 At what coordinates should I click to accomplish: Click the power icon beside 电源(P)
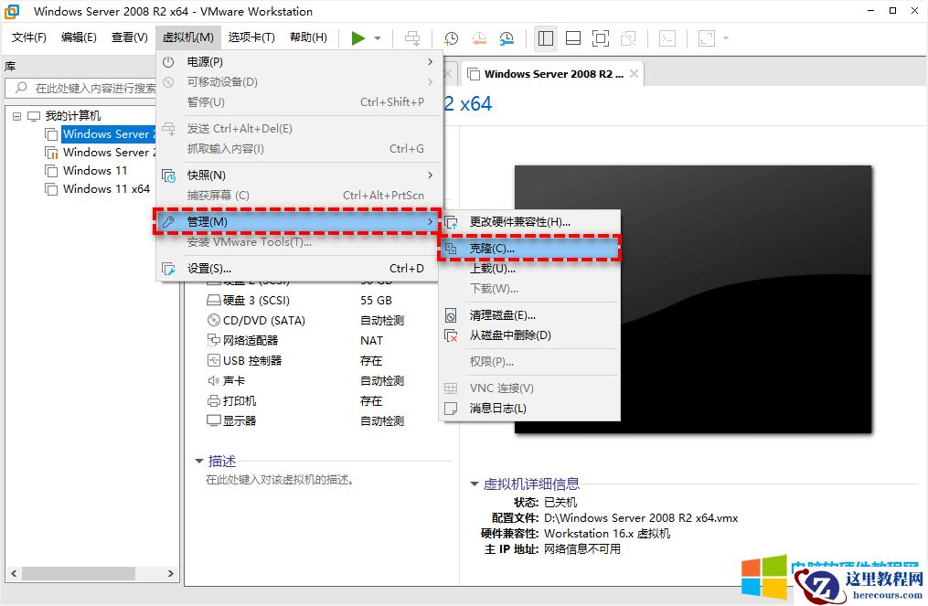[x=168, y=62]
